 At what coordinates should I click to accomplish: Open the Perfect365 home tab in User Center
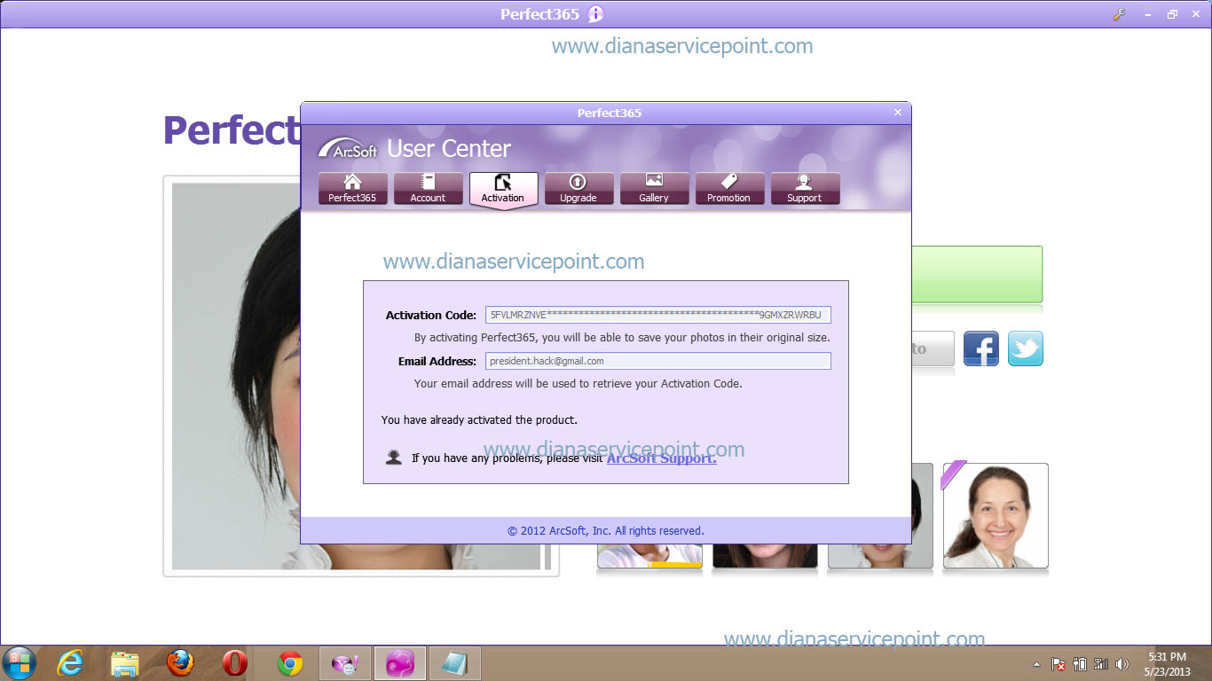pyautogui.click(x=353, y=188)
